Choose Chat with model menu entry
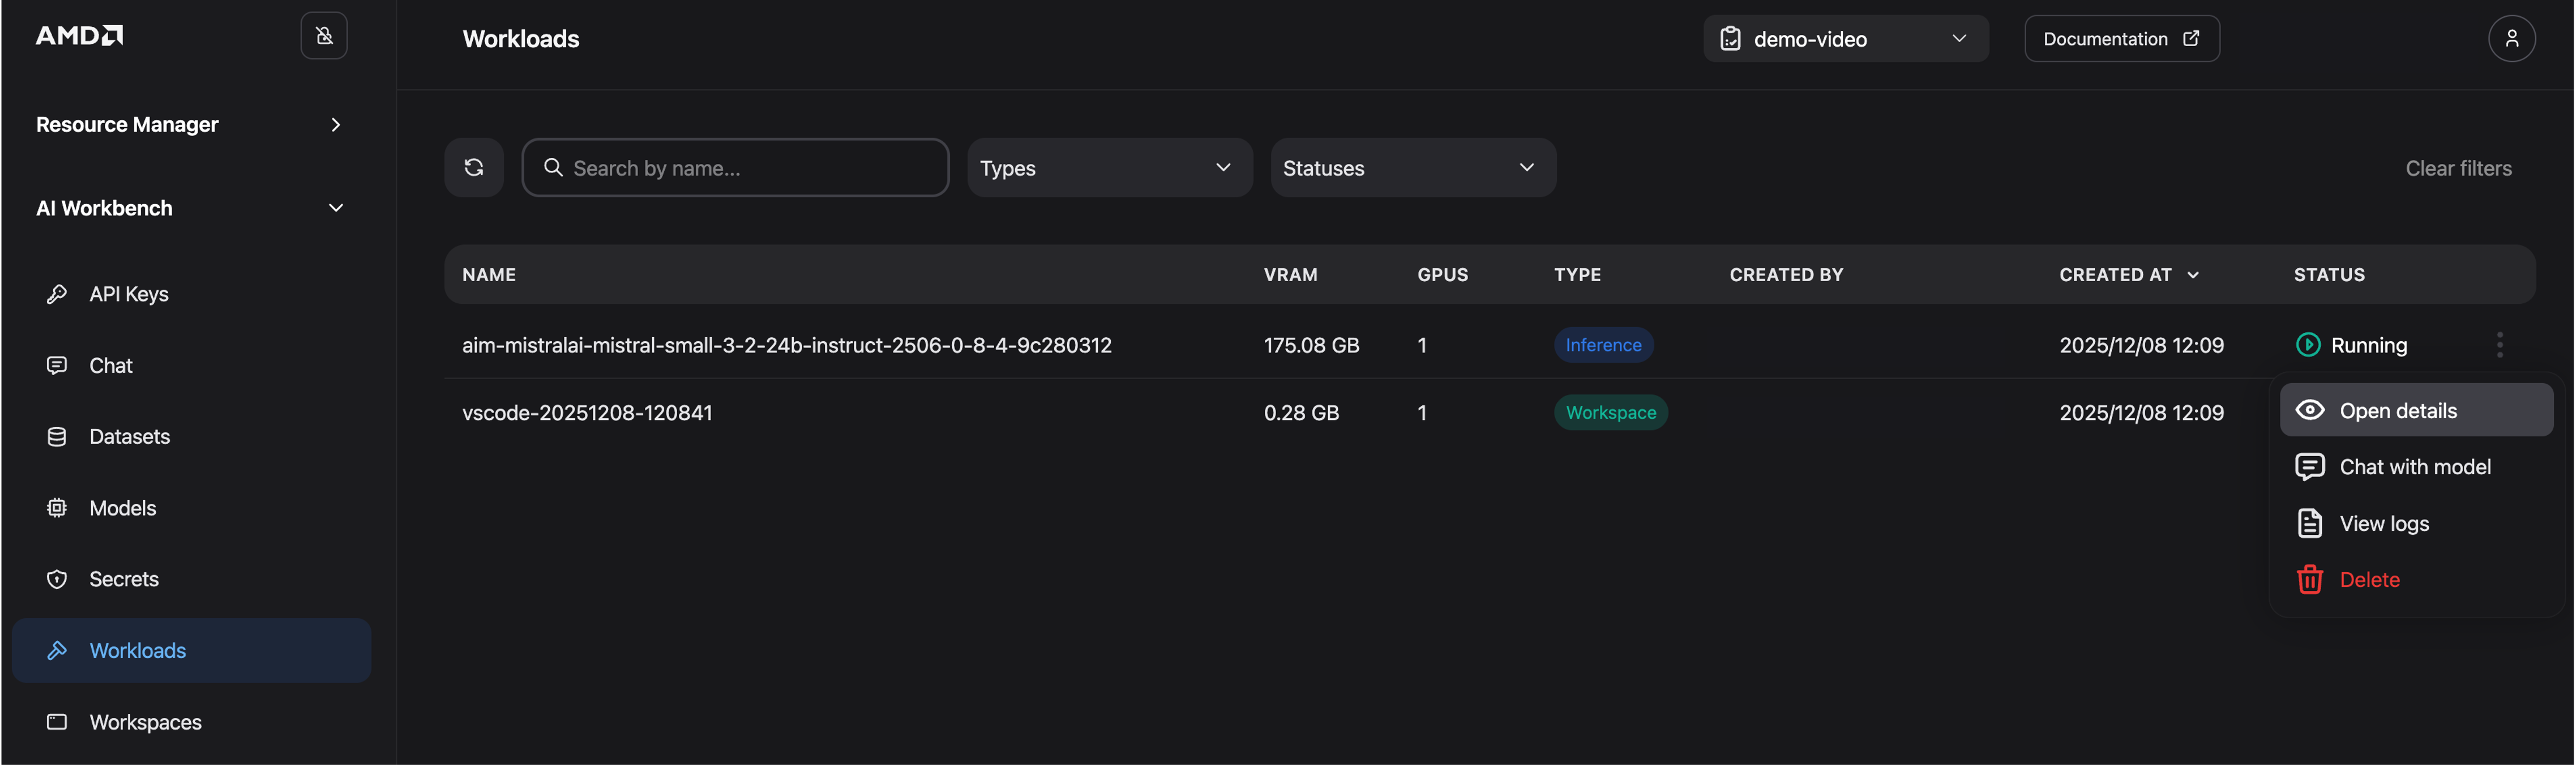Screen dimensions: 2576x767 pyautogui.click(x=2414, y=467)
